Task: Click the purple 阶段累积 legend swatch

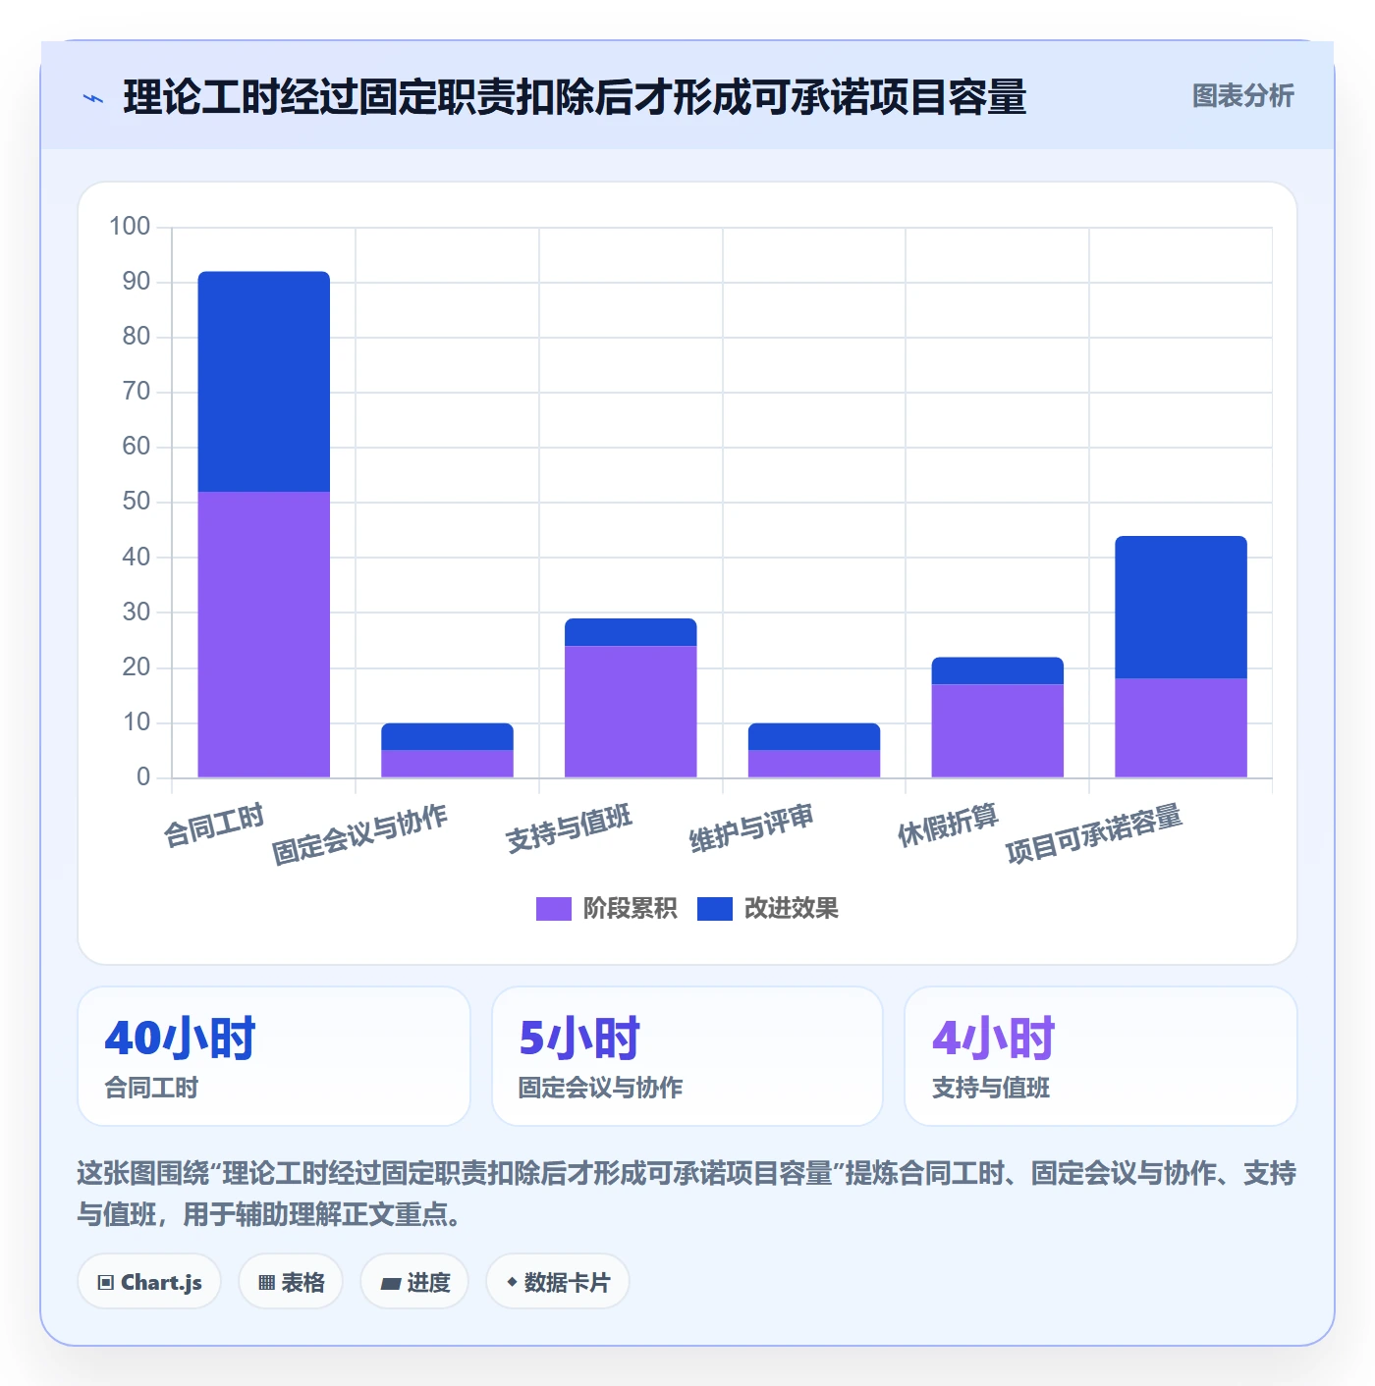Action: 553,909
